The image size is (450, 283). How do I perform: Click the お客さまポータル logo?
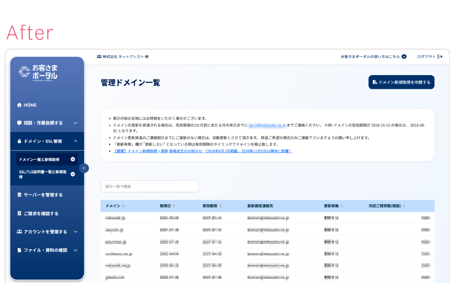[38, 73]
